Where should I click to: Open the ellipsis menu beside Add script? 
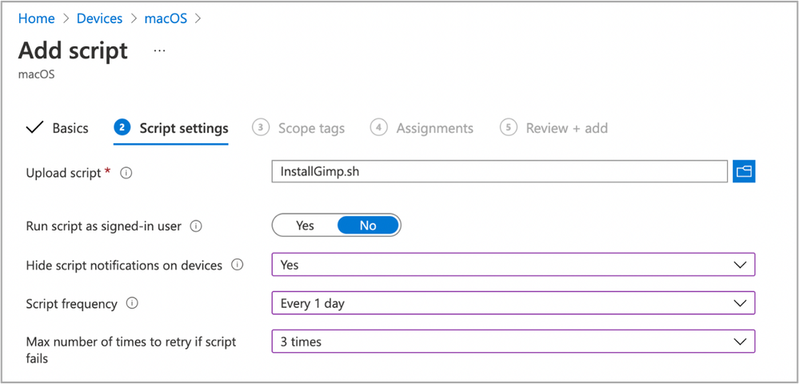(x=159, y=50)
